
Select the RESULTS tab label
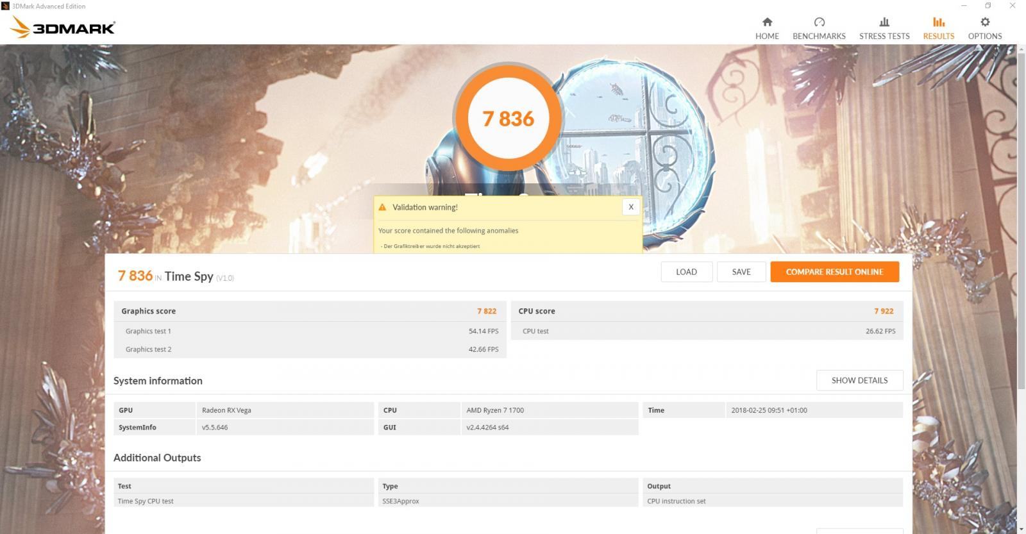(x=939, y=36)
